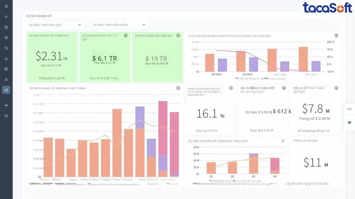Expand the 'Dự báo theo khu vực' dropdown
The width and height of the screenshot is (355, 199).
(55, 25)
